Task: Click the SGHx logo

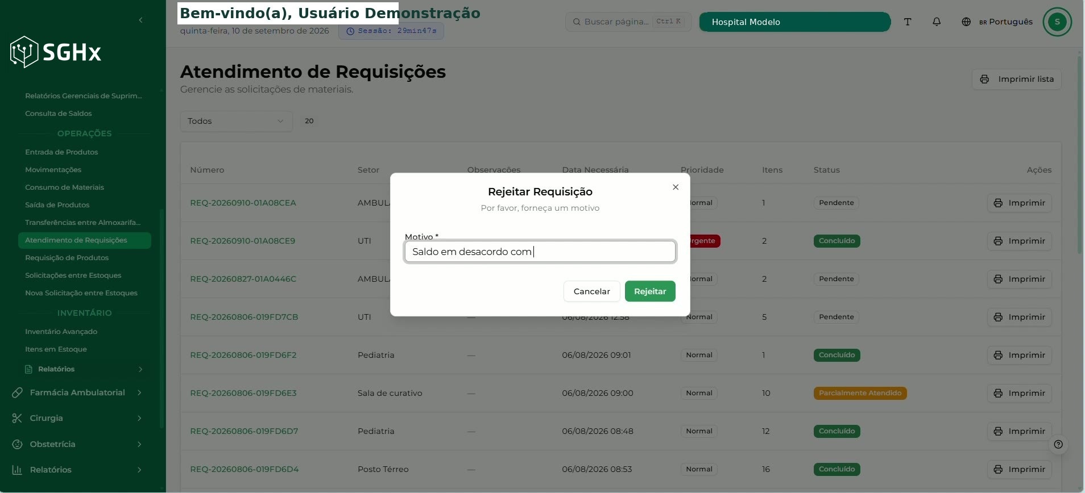Action: click(56, 52)
